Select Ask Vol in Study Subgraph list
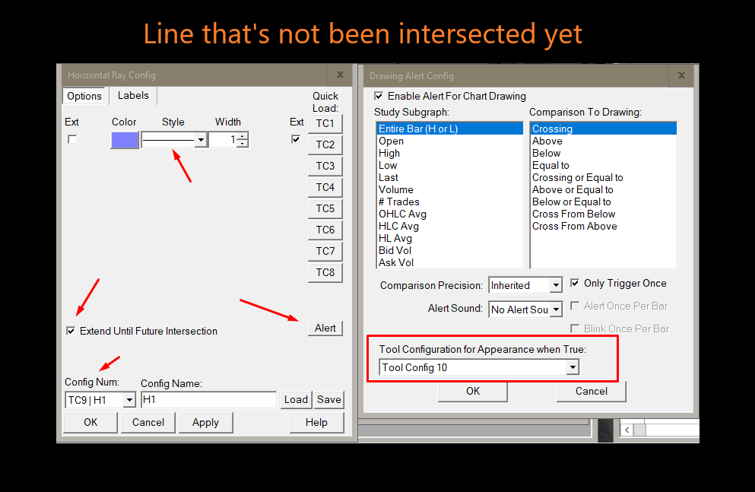755x492 pixels. [x=449, y=262]
